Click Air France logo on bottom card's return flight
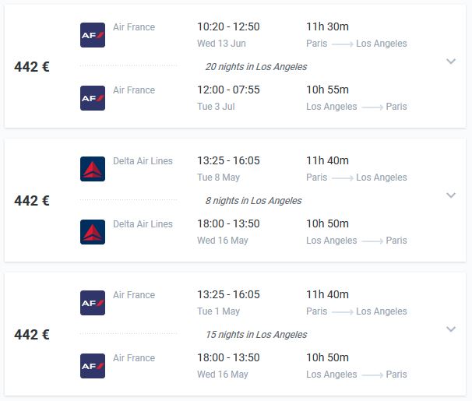The image size is (472, 401). [93, 366]
